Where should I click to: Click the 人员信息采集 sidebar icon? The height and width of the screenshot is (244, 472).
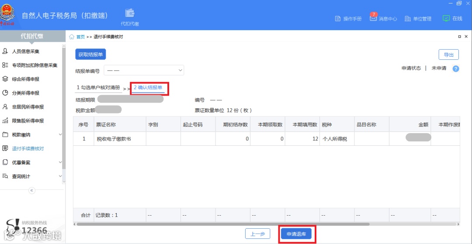point(5,52)
